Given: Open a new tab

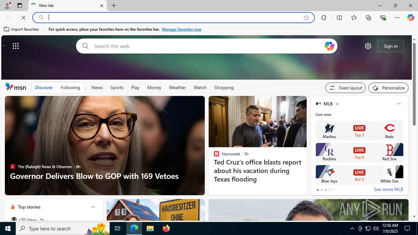Looking at the screenshot, I should [114, 6].
